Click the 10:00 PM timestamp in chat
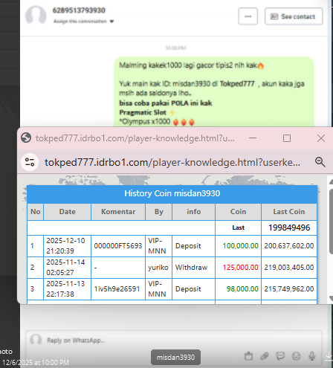This screenshot has height=368, width=333. pyautogui.click(x=175, y=48)
